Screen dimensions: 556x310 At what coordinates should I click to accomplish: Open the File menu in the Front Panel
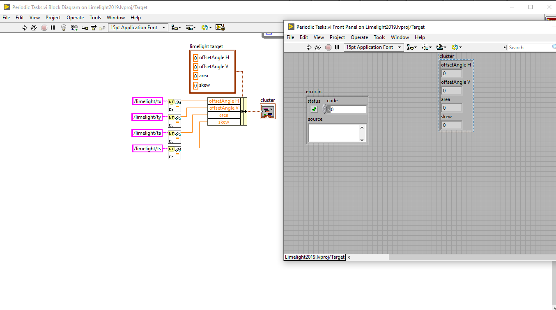290,37
